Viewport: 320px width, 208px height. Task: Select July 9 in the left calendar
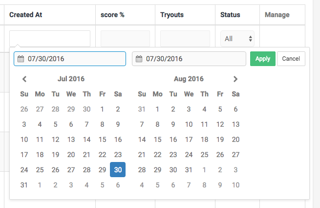click(118, 124)
